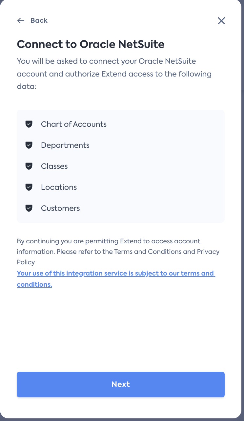Click the Connect to Oracle NetSuite heading

[x=91, y=44]
